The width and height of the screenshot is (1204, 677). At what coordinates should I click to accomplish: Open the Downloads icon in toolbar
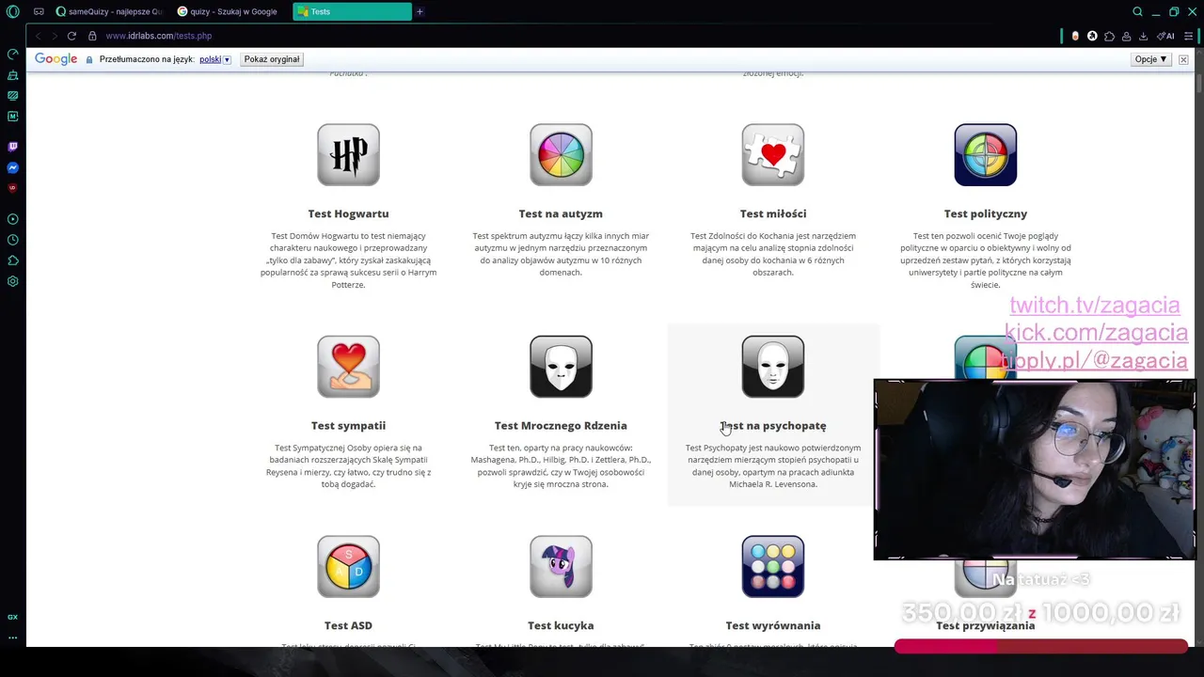coord(1143,36)
